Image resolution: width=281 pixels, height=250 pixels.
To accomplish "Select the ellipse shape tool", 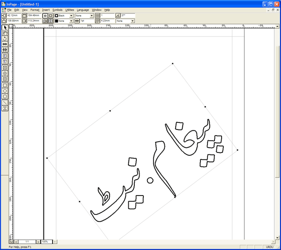I will point(5,91).
